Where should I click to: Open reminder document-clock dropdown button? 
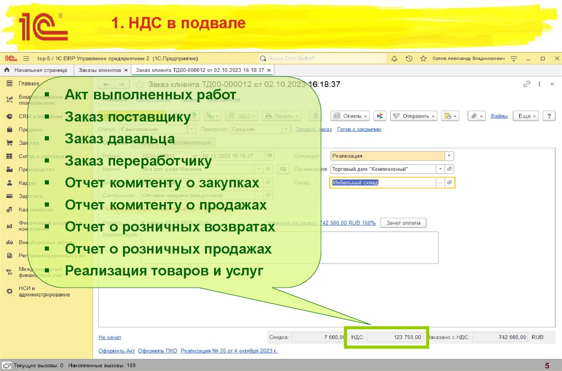pos(450,116)
